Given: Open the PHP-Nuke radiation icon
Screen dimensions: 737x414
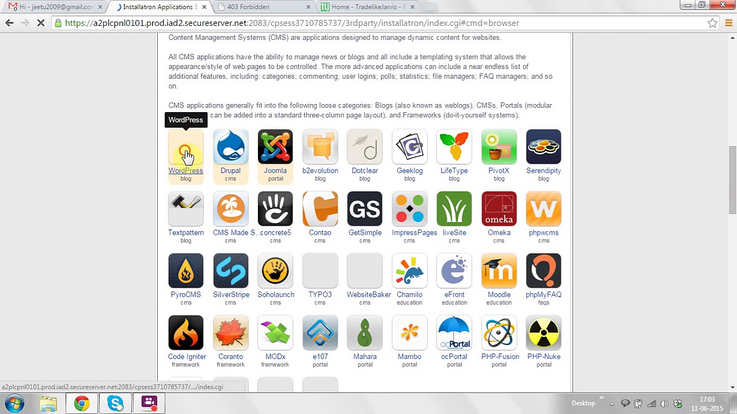Looking at the screenshot, I should [544, 333].
